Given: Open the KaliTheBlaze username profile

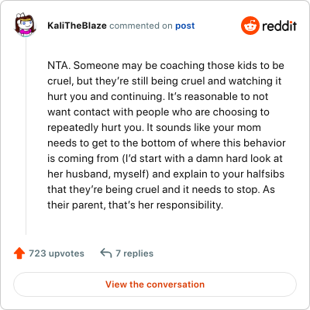Looking at the screenshot, I should coord(77,26).
